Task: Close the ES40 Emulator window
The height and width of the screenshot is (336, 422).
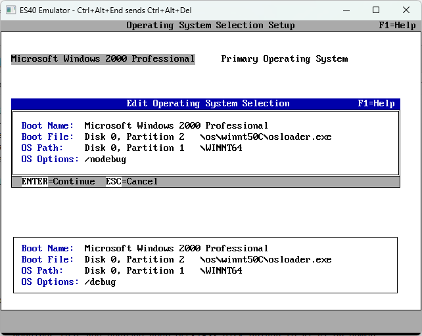Action: pos(406,10)
